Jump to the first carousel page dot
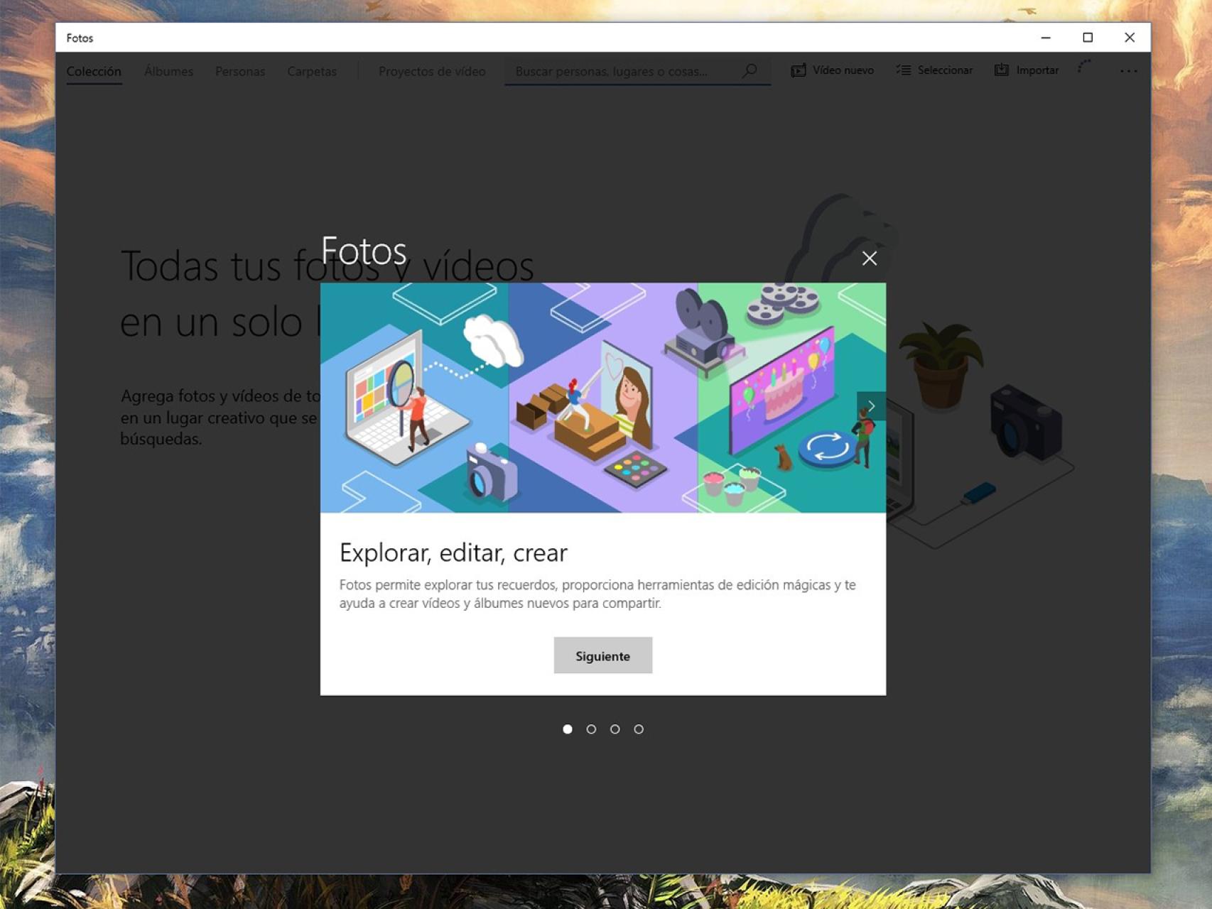The height and width of the screenshot is (909, 1212). click(x=567, y=729)
